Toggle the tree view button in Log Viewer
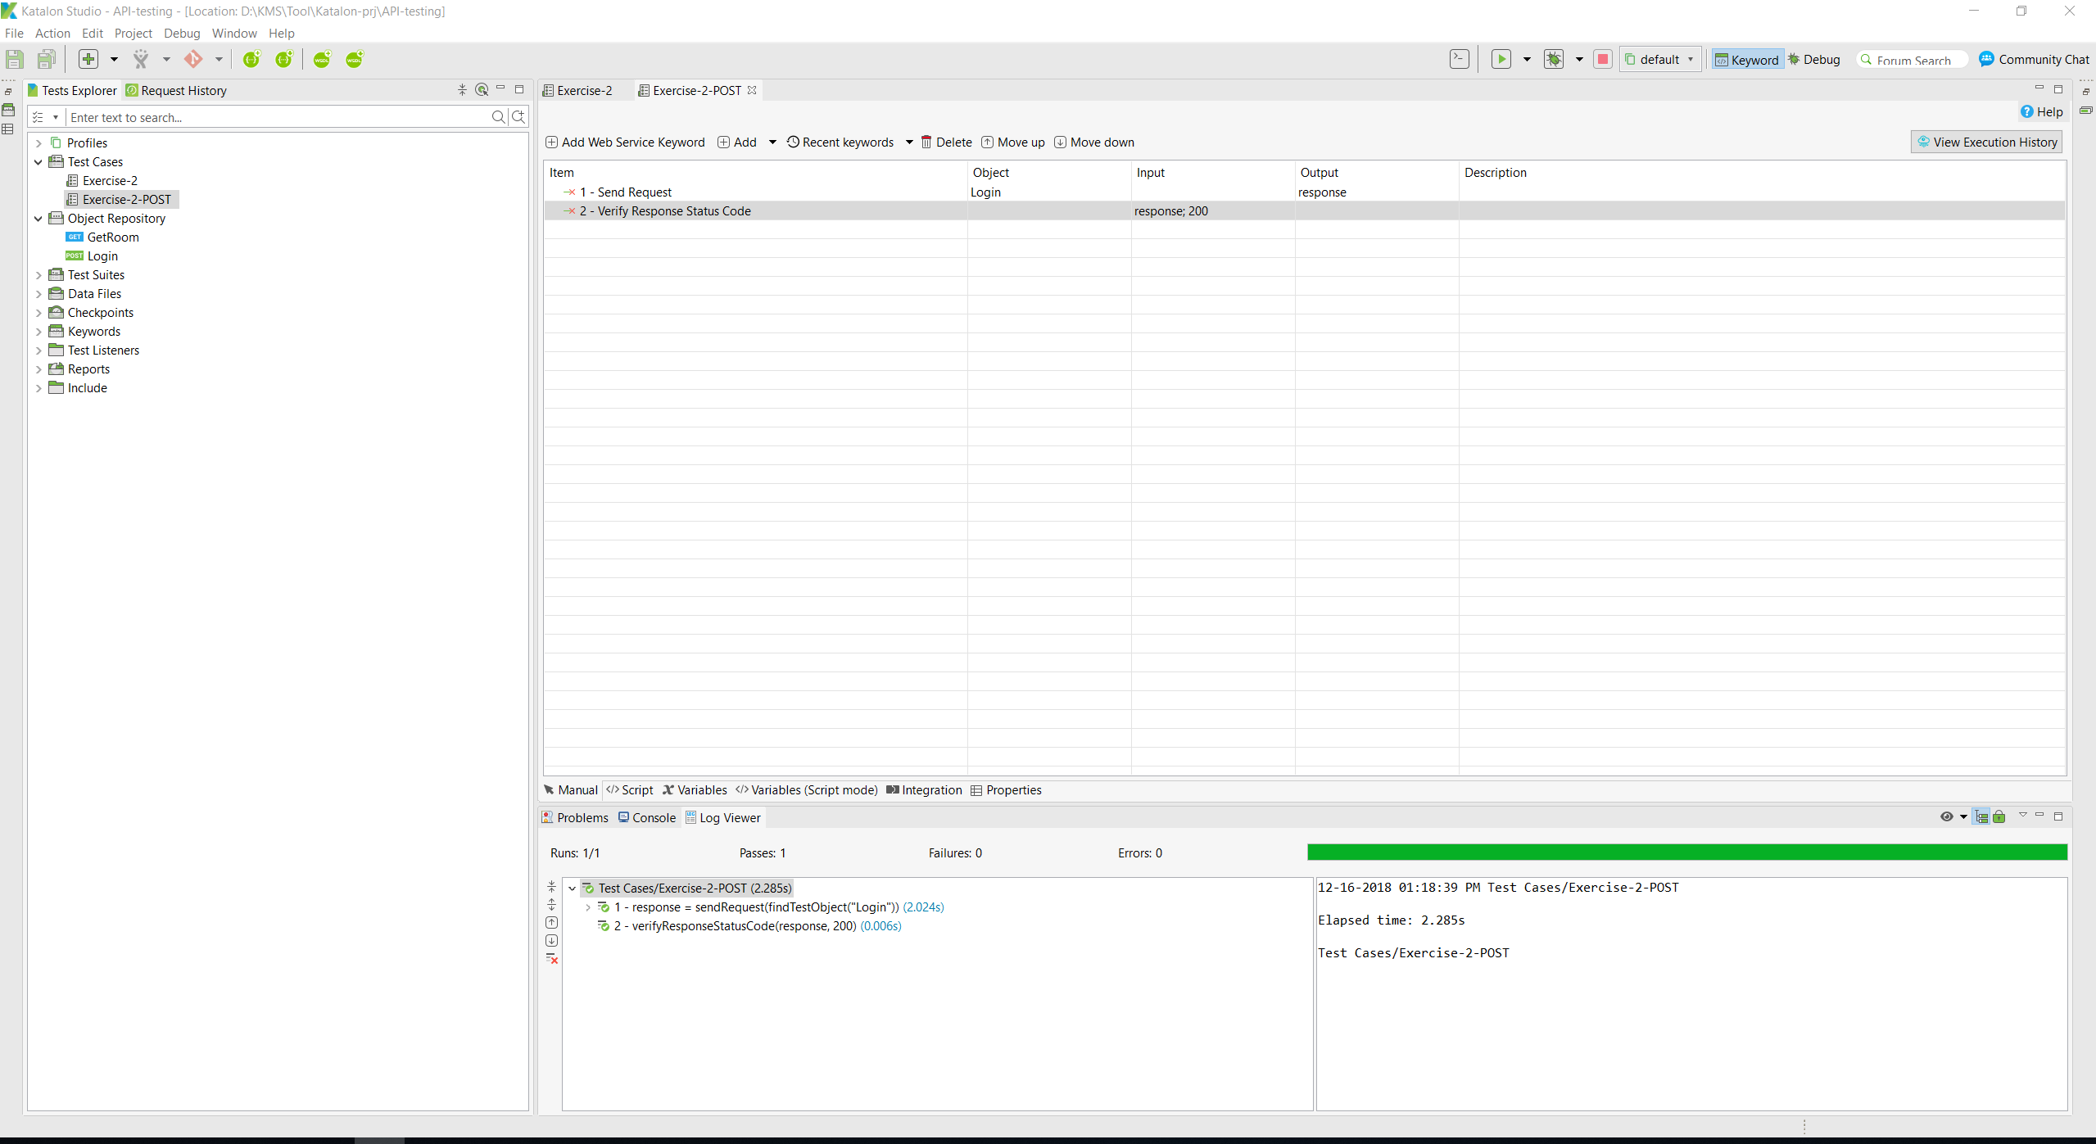This screenshot has width=2096, height=1144. [1981, 816]
